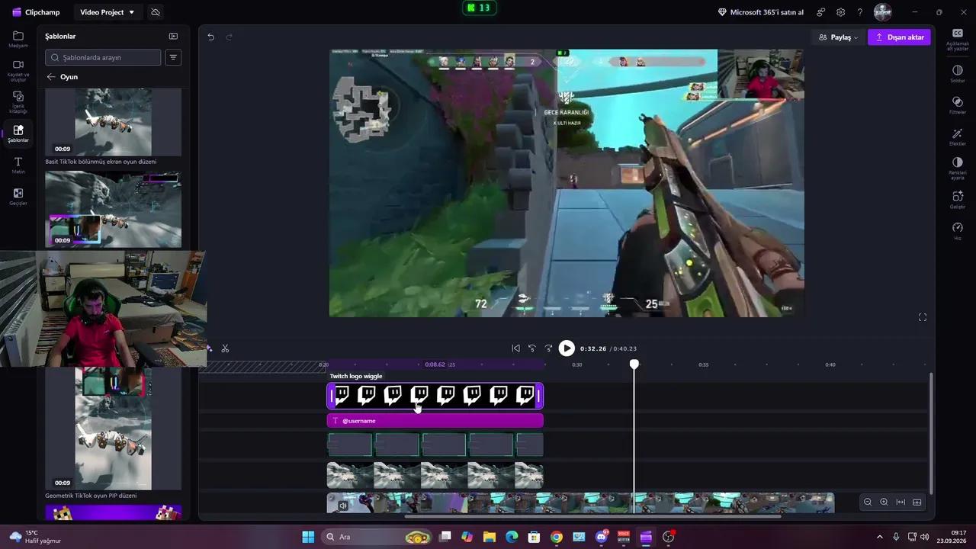976x549 pixels.
Task: Open the link sharing icon in header
Action: [821, 12]
